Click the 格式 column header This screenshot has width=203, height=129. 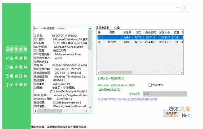click(x=138, y=33)
